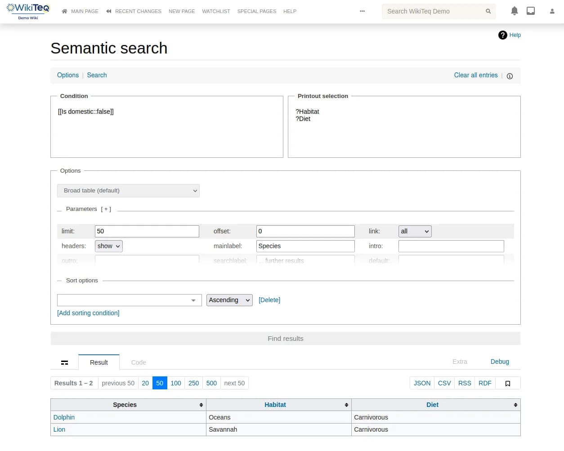Click the Help question mark icon
Viewport: 564px width, 451px height.
[x=502, y=35]
